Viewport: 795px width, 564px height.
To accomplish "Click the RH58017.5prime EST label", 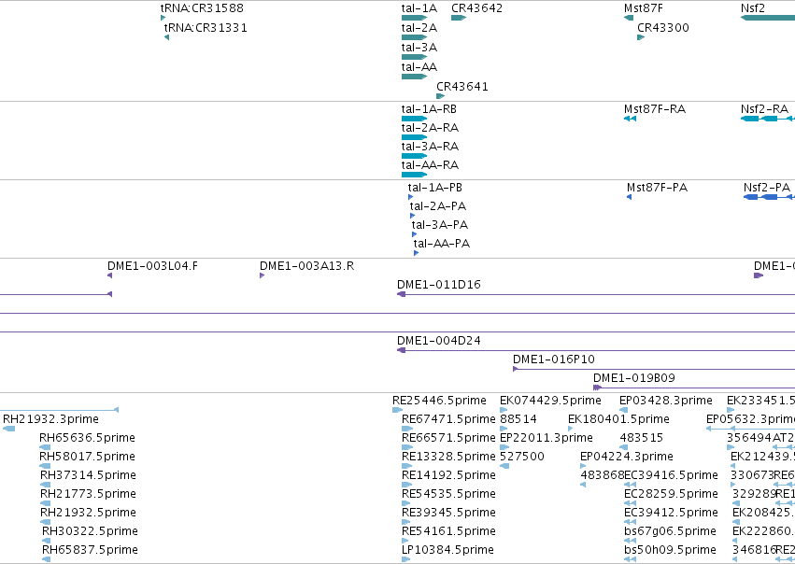I will [x=87, y=457].
